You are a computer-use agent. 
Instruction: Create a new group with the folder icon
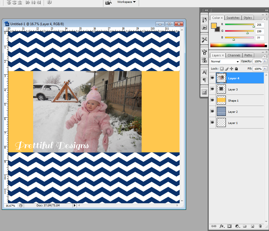(244, 226)
